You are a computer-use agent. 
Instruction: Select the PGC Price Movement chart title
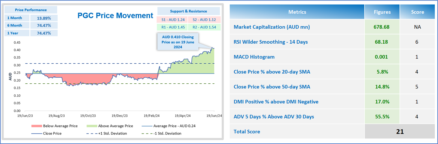point(115,16)
